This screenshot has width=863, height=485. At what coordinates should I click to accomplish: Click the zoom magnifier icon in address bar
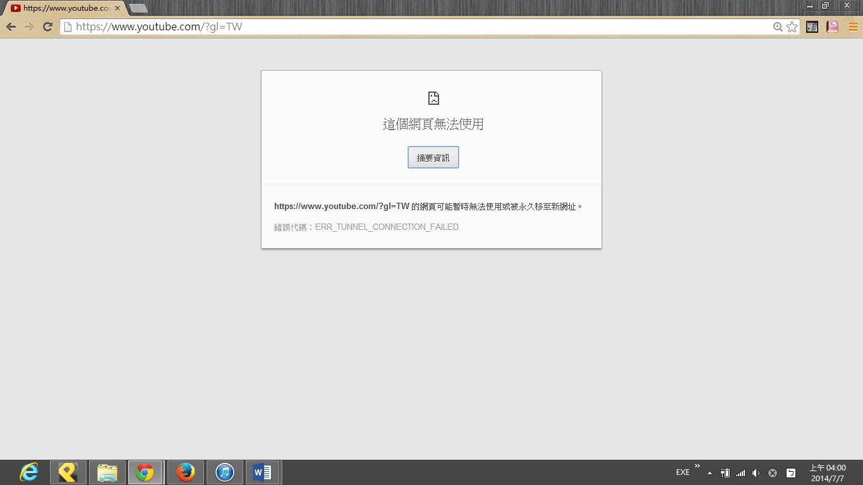(778, 27)
